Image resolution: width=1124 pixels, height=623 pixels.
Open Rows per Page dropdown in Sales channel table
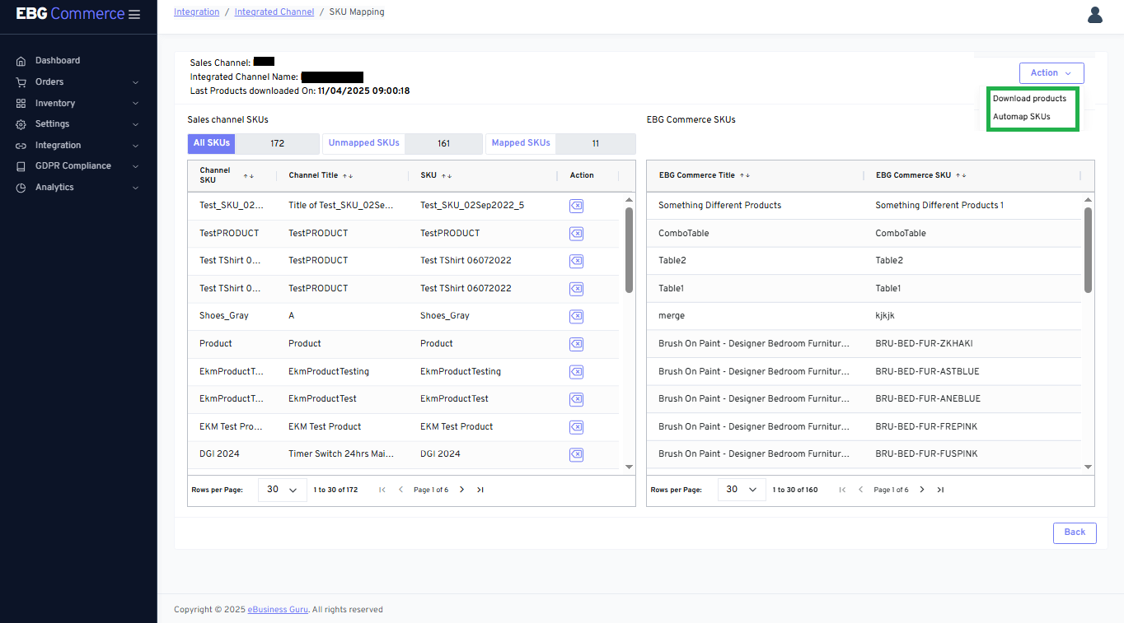click(x=282, y=490)
